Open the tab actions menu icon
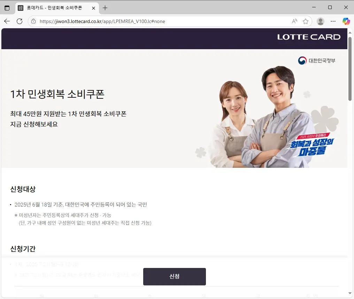 pos(7,8)
